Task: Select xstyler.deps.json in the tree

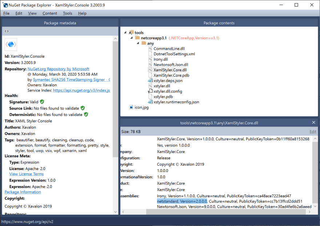Action: [x=168, y=81]
